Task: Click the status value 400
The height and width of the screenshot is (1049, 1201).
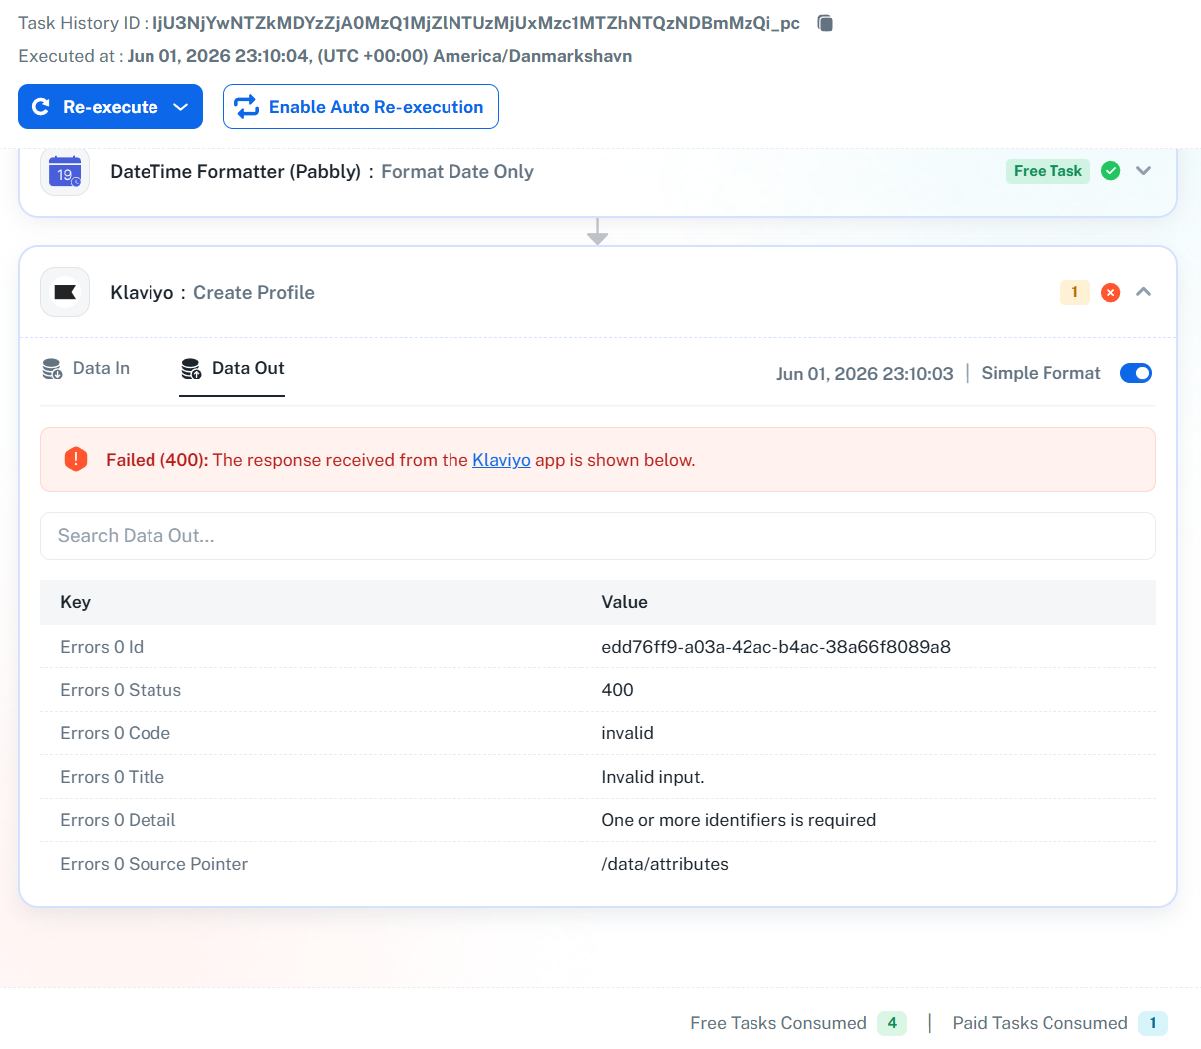Action: [617, 690]
